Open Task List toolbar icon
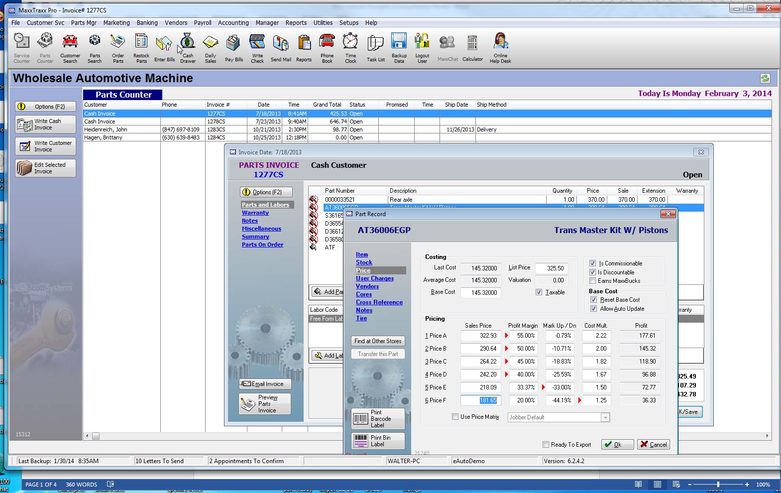Viewport: 781px width, 493px height. pyautogui.click(x=376, y=48)
